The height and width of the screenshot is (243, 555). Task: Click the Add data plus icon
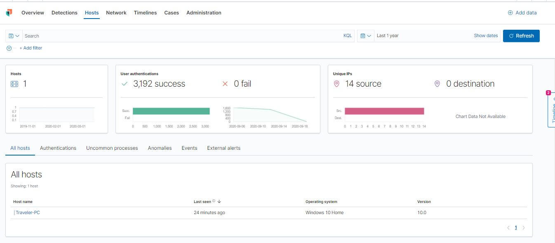point(510,12)
